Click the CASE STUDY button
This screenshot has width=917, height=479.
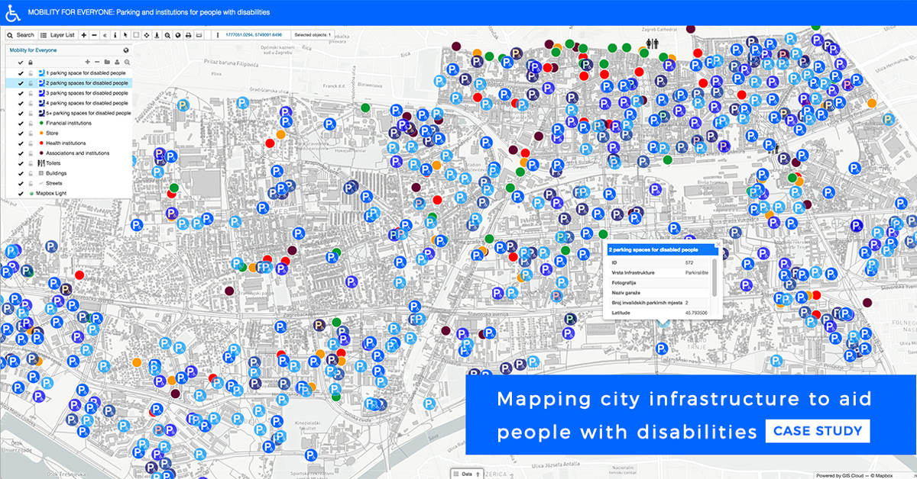[818, 431]
